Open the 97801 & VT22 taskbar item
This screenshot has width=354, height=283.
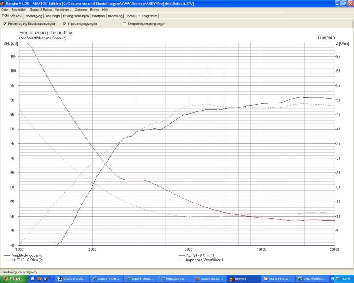[x=72, y=279]
